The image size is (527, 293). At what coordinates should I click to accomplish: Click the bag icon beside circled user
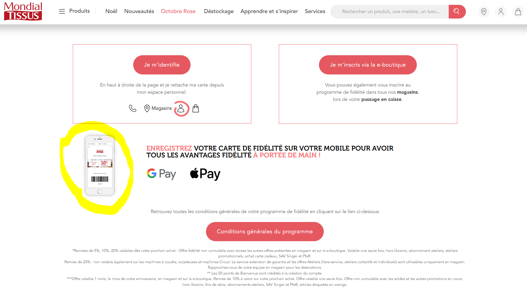(196, 108)
